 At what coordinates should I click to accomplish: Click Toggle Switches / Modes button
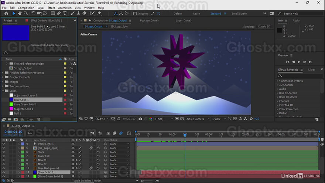coord(87,181)
